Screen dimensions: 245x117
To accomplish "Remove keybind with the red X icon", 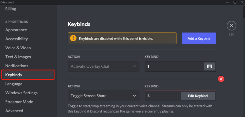I will pyautogui.click(x=221, y=79).
